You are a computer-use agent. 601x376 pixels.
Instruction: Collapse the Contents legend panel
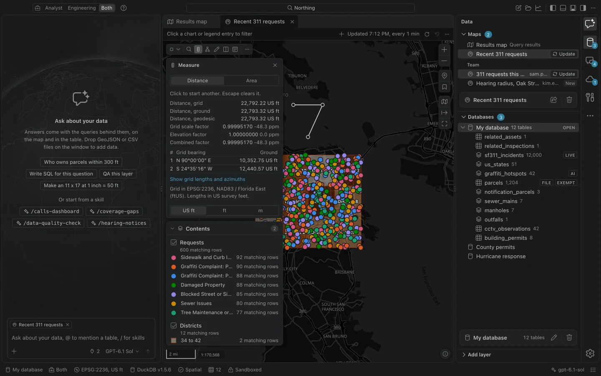[172, 229]
